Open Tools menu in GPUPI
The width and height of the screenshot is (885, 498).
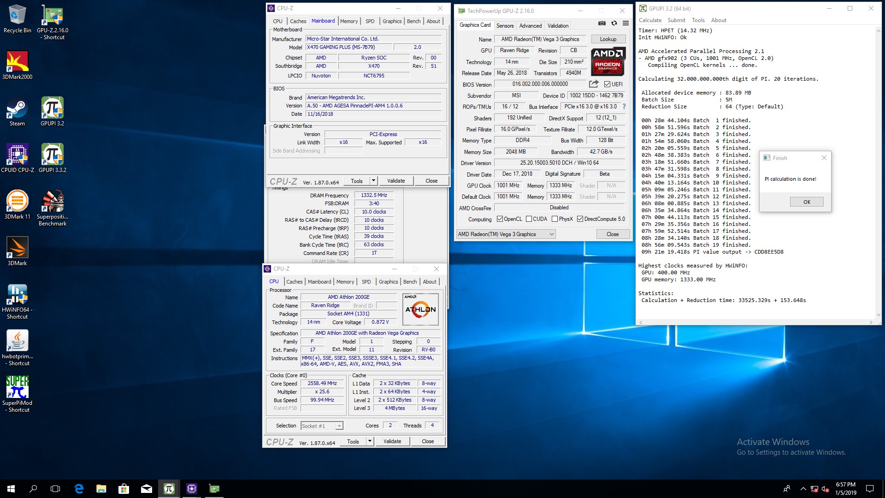click(x=698, y=20)
